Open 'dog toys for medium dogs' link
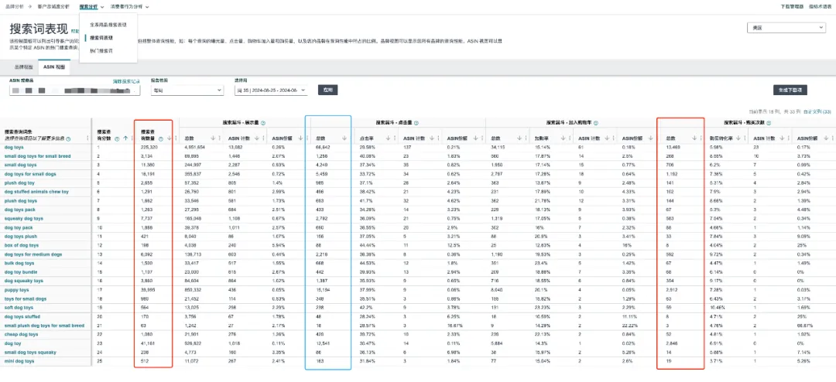This screenshot has height=382, width=836. coord(33,254)
